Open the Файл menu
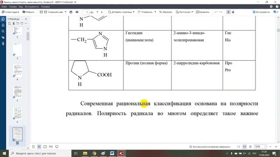Viewport: 280px width, 157px height. click(x=4, y=7)
